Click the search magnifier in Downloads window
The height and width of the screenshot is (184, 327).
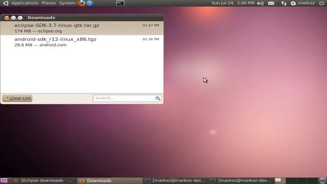point(158,98)
